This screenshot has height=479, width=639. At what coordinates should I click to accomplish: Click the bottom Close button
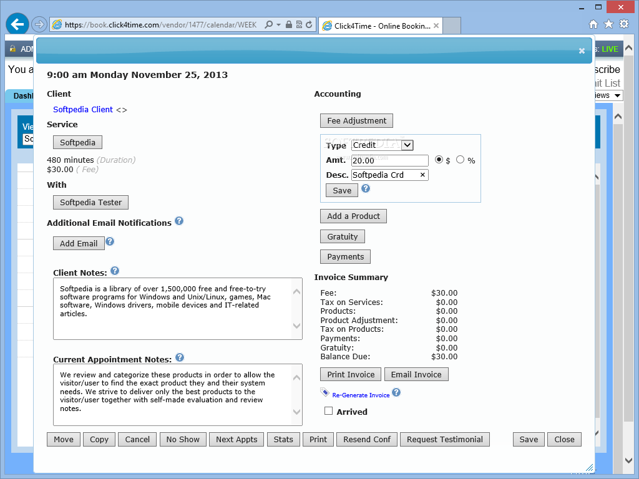point(564,440)
